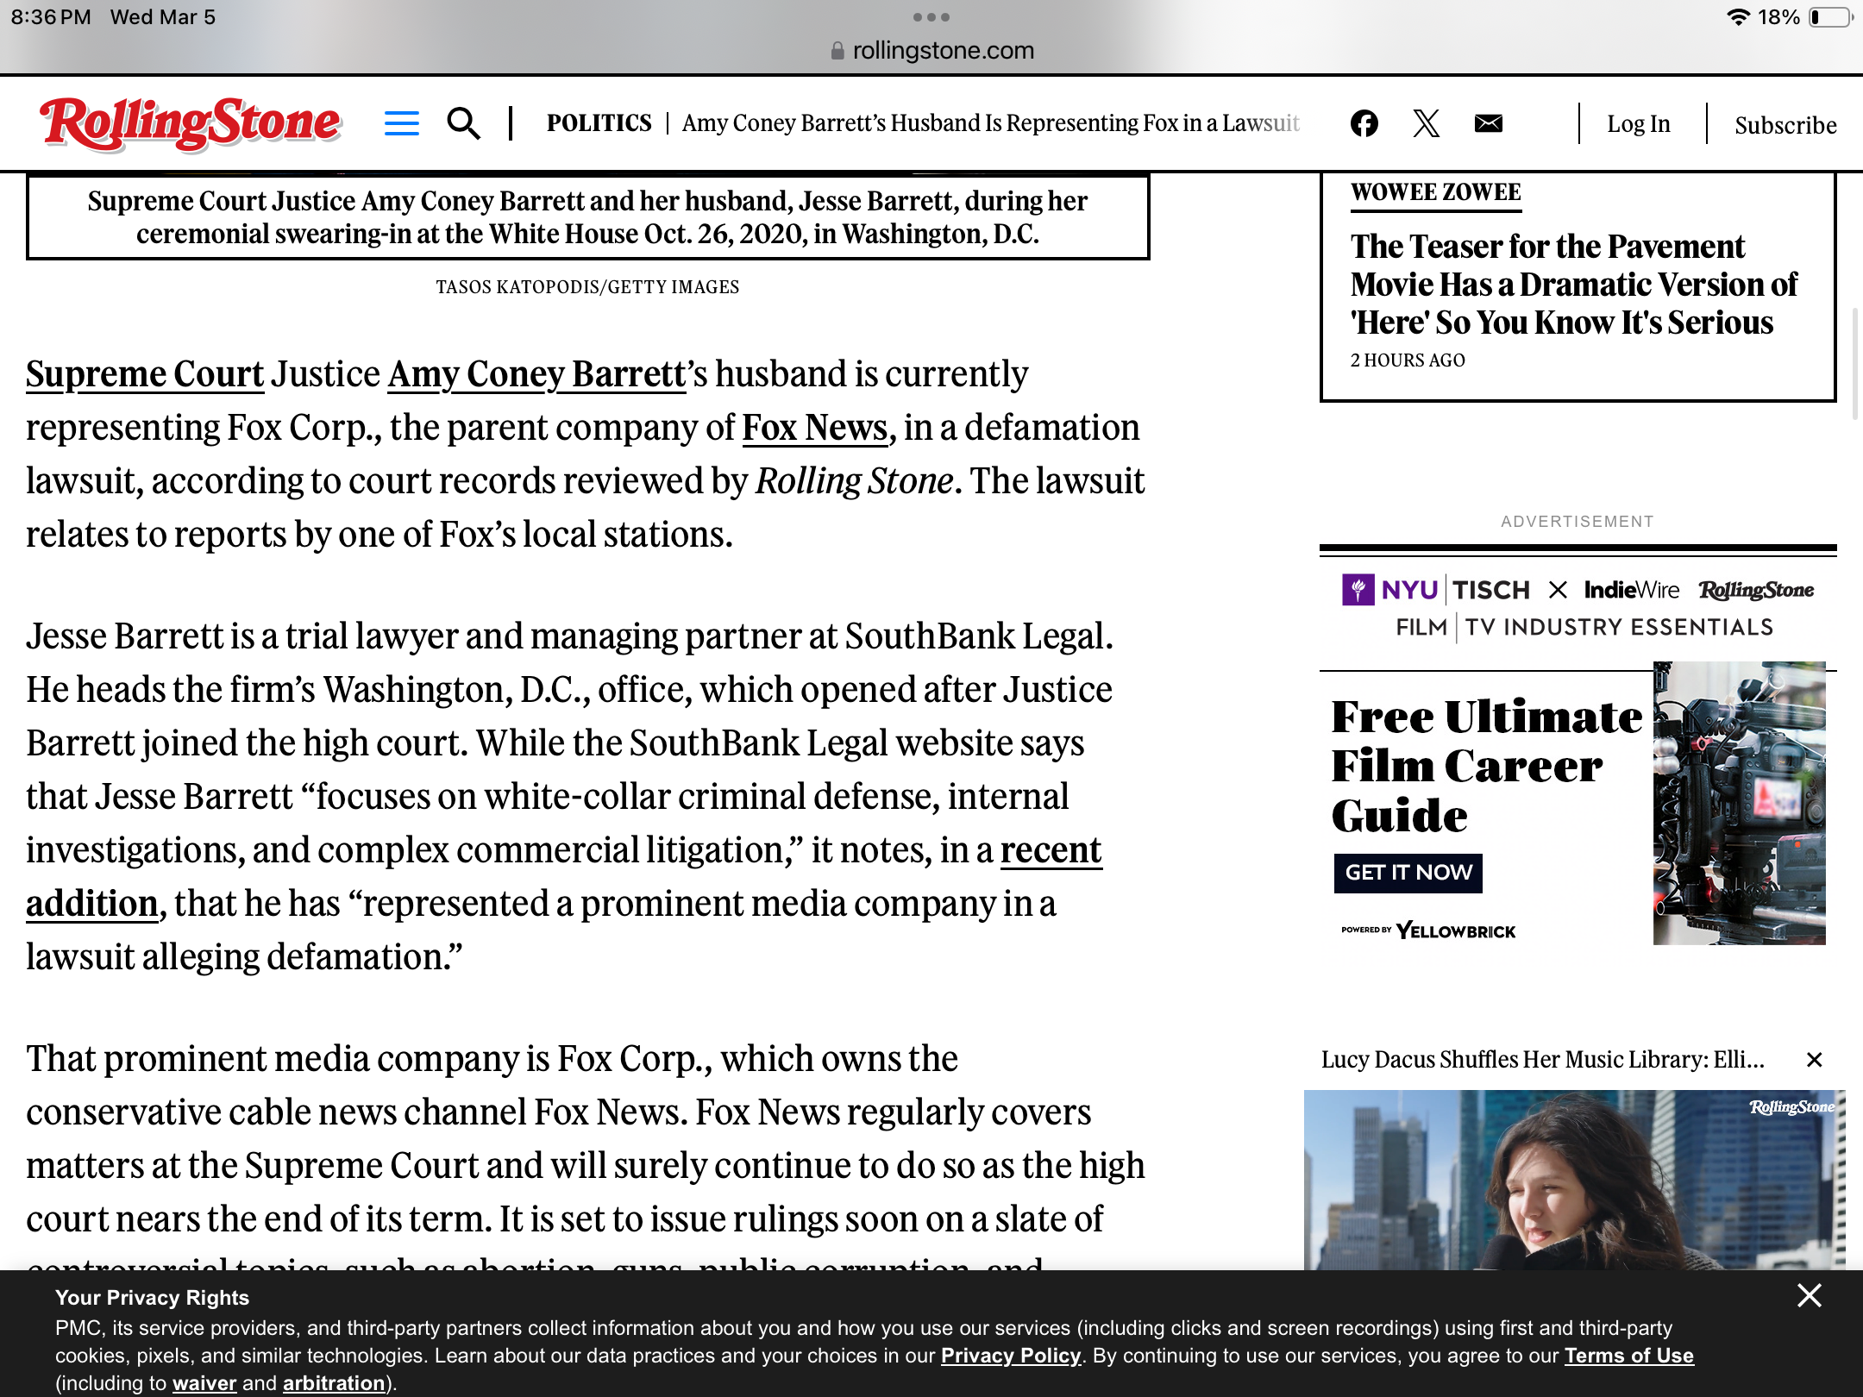Screen dimensions: 1863x1397
Task: Play the Lucy Dacus video thumbnail
Action: coord(1574,1180)
